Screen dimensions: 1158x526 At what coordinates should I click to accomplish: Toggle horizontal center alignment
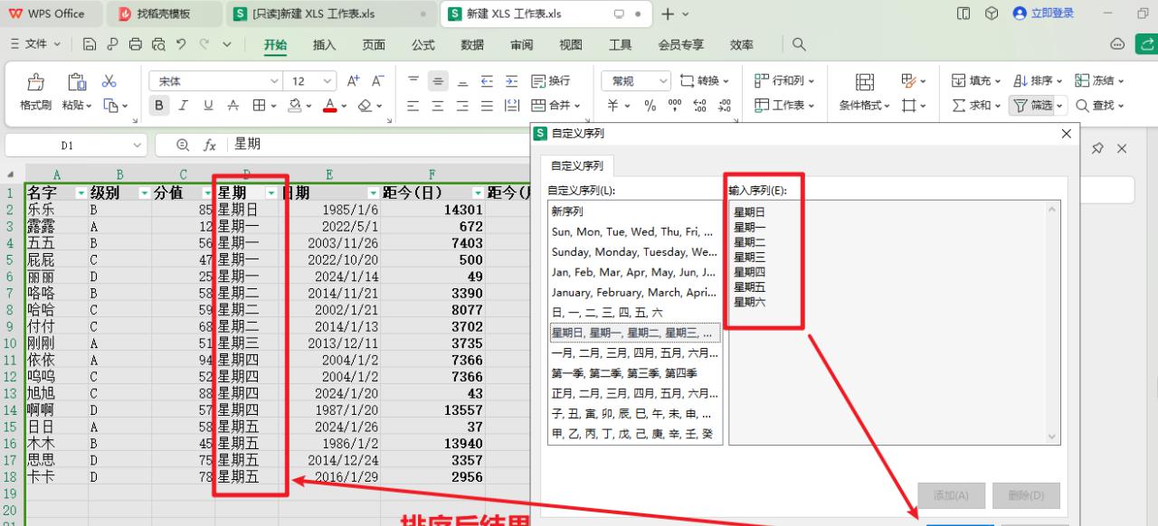pyautogui.click(x=438, y=106)
